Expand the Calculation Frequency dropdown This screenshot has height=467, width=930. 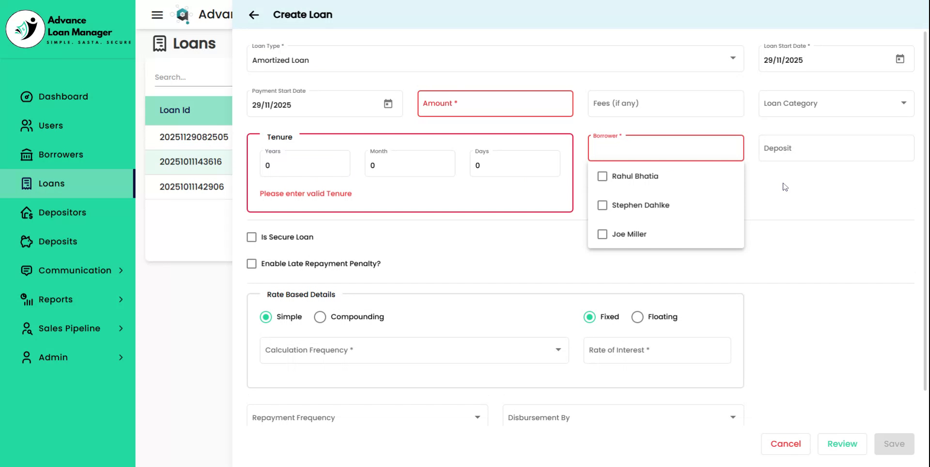click(414, 350)
